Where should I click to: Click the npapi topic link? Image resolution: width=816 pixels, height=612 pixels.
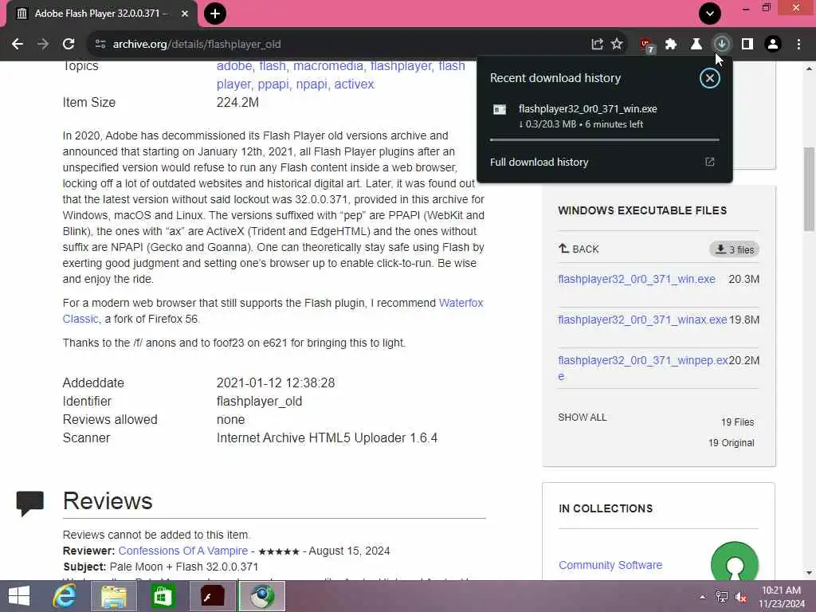(x=312, y=84)
